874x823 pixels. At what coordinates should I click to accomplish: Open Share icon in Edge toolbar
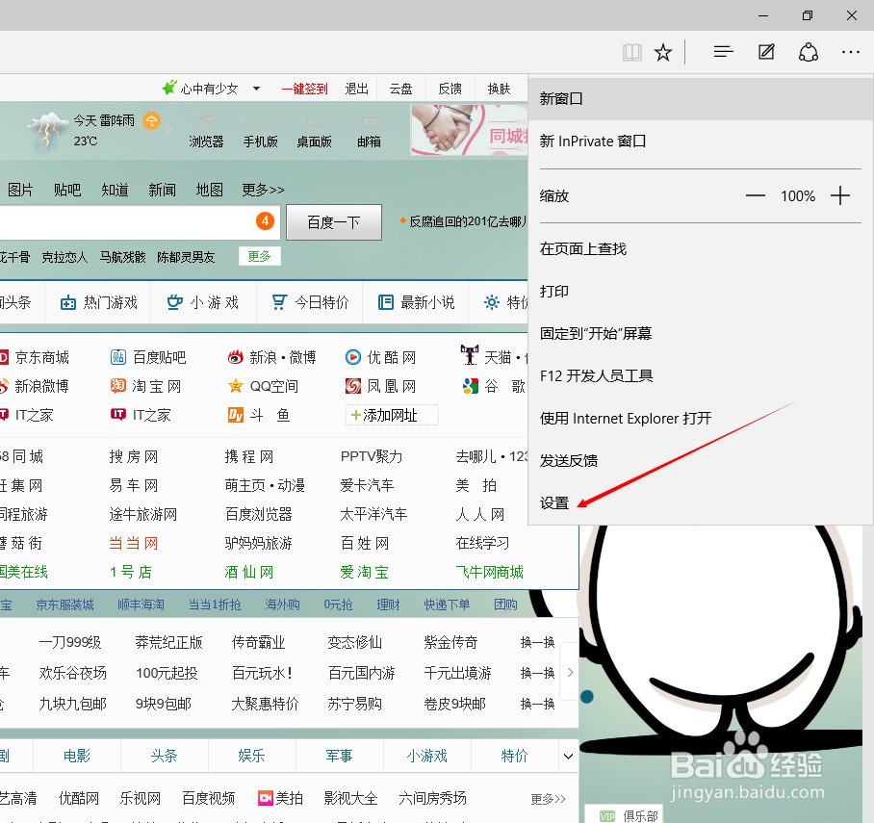[x=809, y=52]
